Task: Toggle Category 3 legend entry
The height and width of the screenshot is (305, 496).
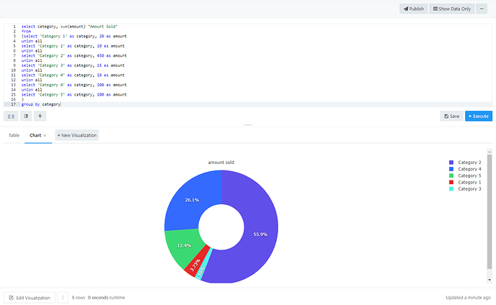Action: click(x=465, y=189)
